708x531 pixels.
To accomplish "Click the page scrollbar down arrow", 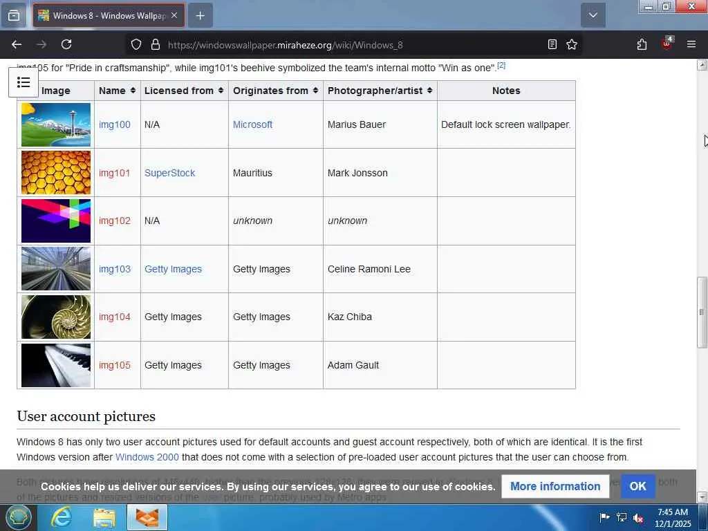I will (702, 497).
